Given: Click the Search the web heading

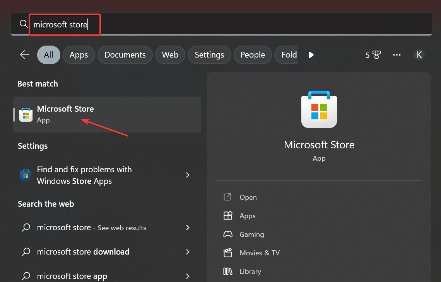Looking at the screenshot, I should (x=46, y=204).
